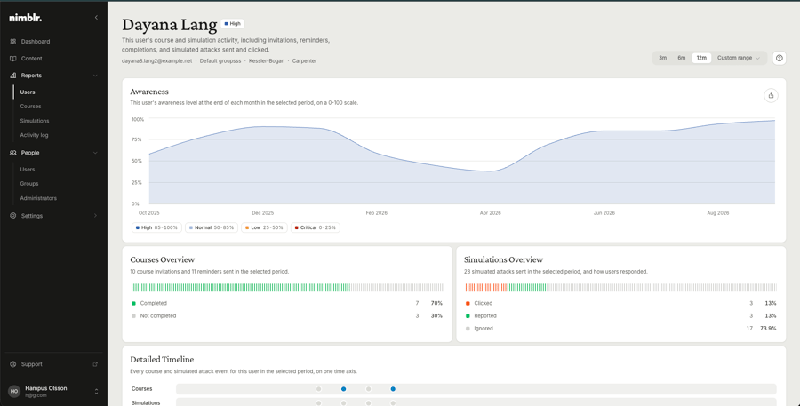Open the Dashboard icon in the sidebar
800x406 pixels.
[x=13, y=42]
